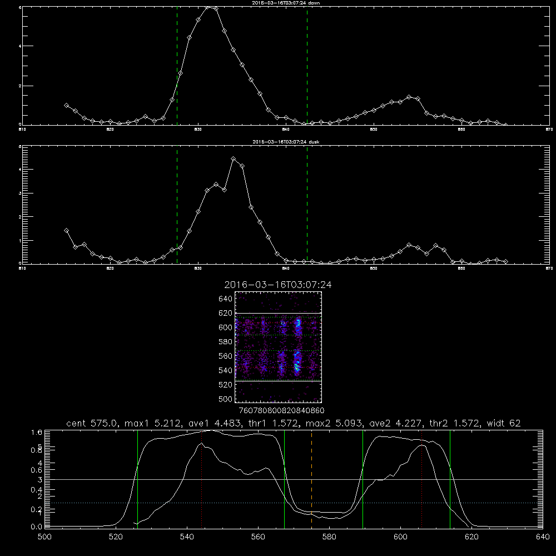Click 'widt 62' at end of stats line
Screen dimensions: 556x556
coord(504,423)
